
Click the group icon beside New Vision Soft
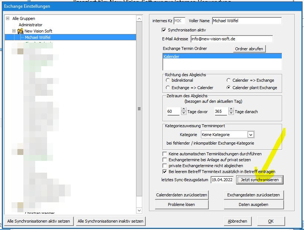point(20,31)
